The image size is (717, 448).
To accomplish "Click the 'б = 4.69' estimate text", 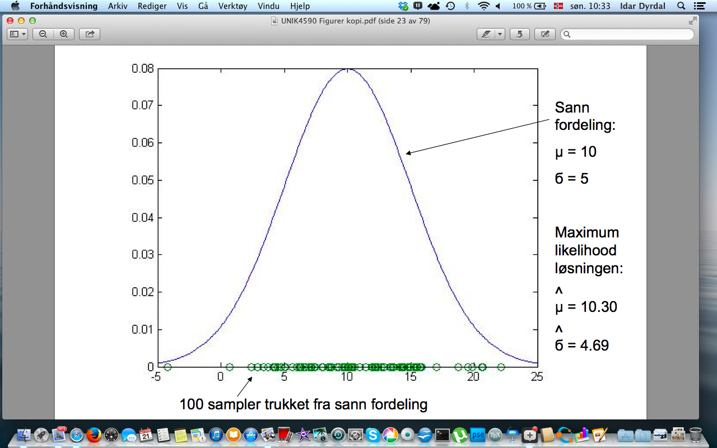I will tap(581, 346).
